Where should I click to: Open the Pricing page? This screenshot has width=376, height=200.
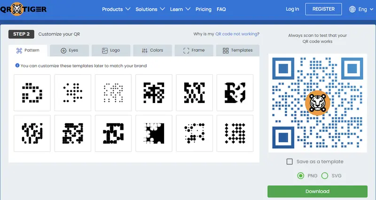203,9
